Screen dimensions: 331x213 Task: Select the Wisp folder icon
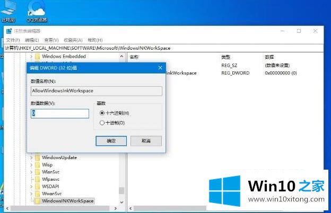coord(37,164)
